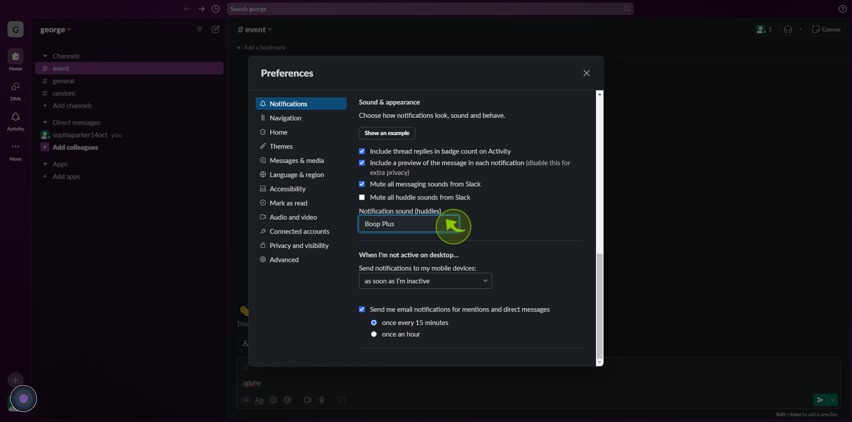
Task: Open huddle options chevron
Action: click(801, 29)
